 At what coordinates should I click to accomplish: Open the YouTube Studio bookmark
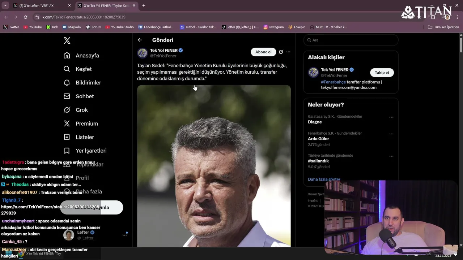coord(120,27)
